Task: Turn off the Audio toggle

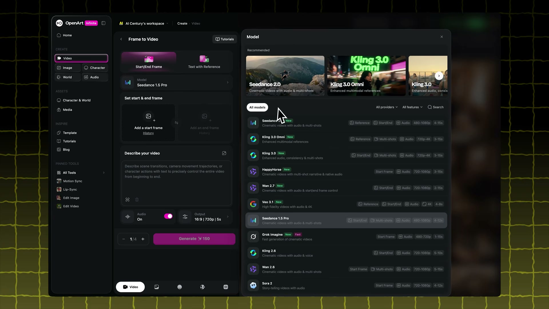Action: (168, 216)
